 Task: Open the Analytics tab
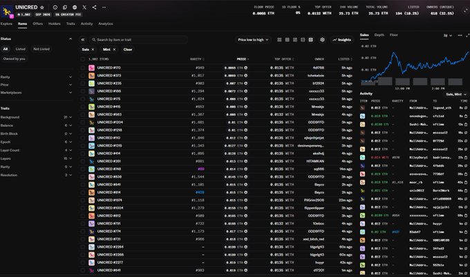(106, 23)
